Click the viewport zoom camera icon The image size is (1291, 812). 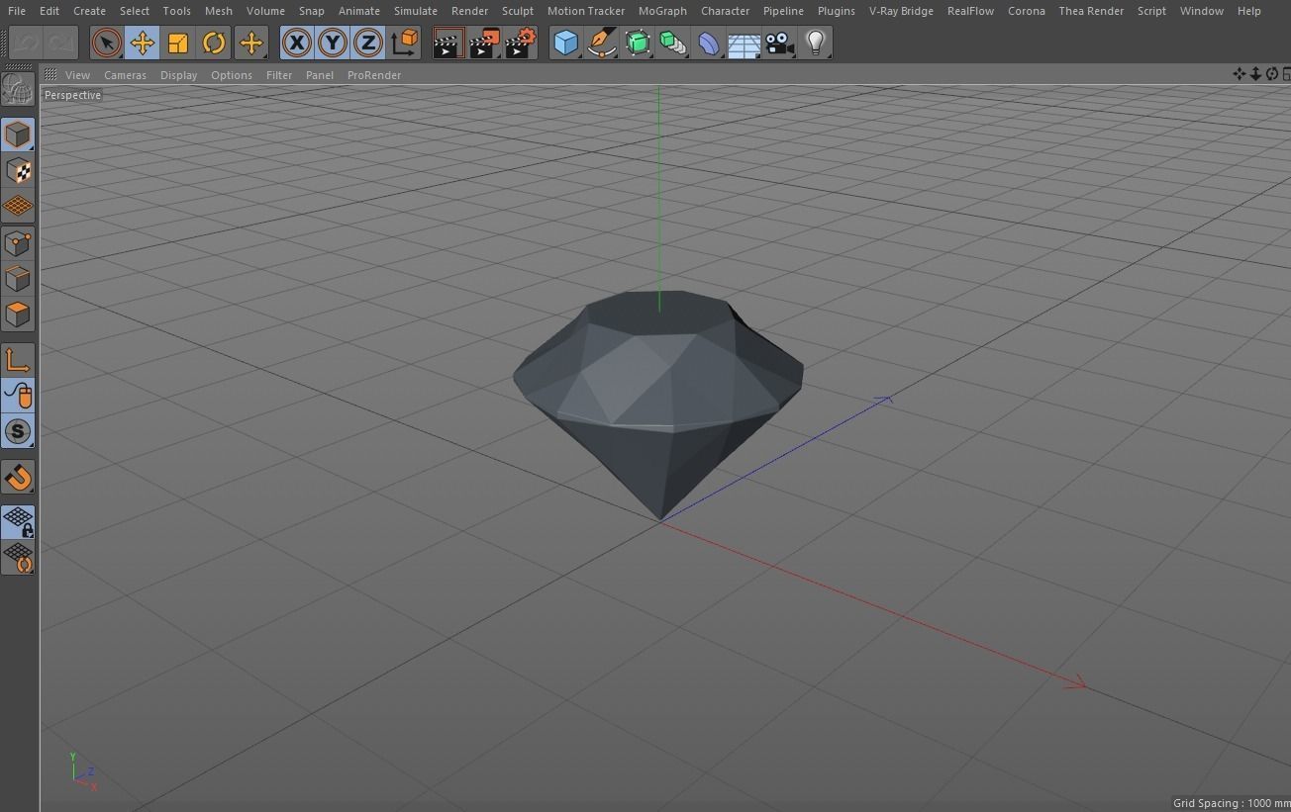point(1255,74)
